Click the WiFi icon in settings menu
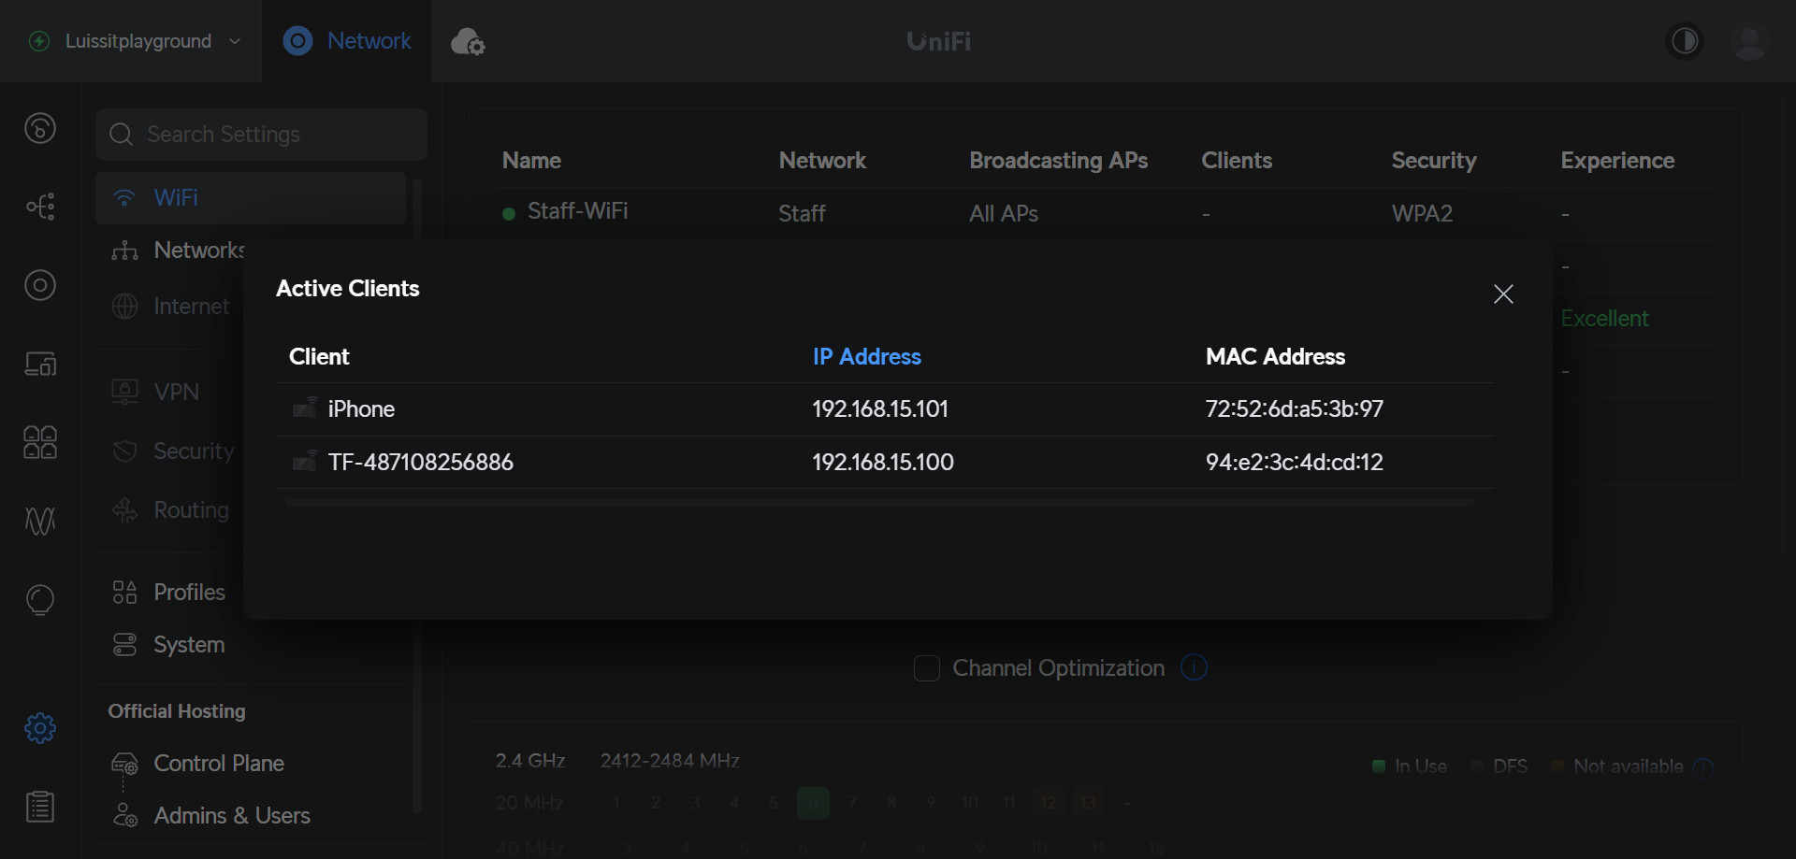This screenshot has height=859, width=1796. [123, 198]
